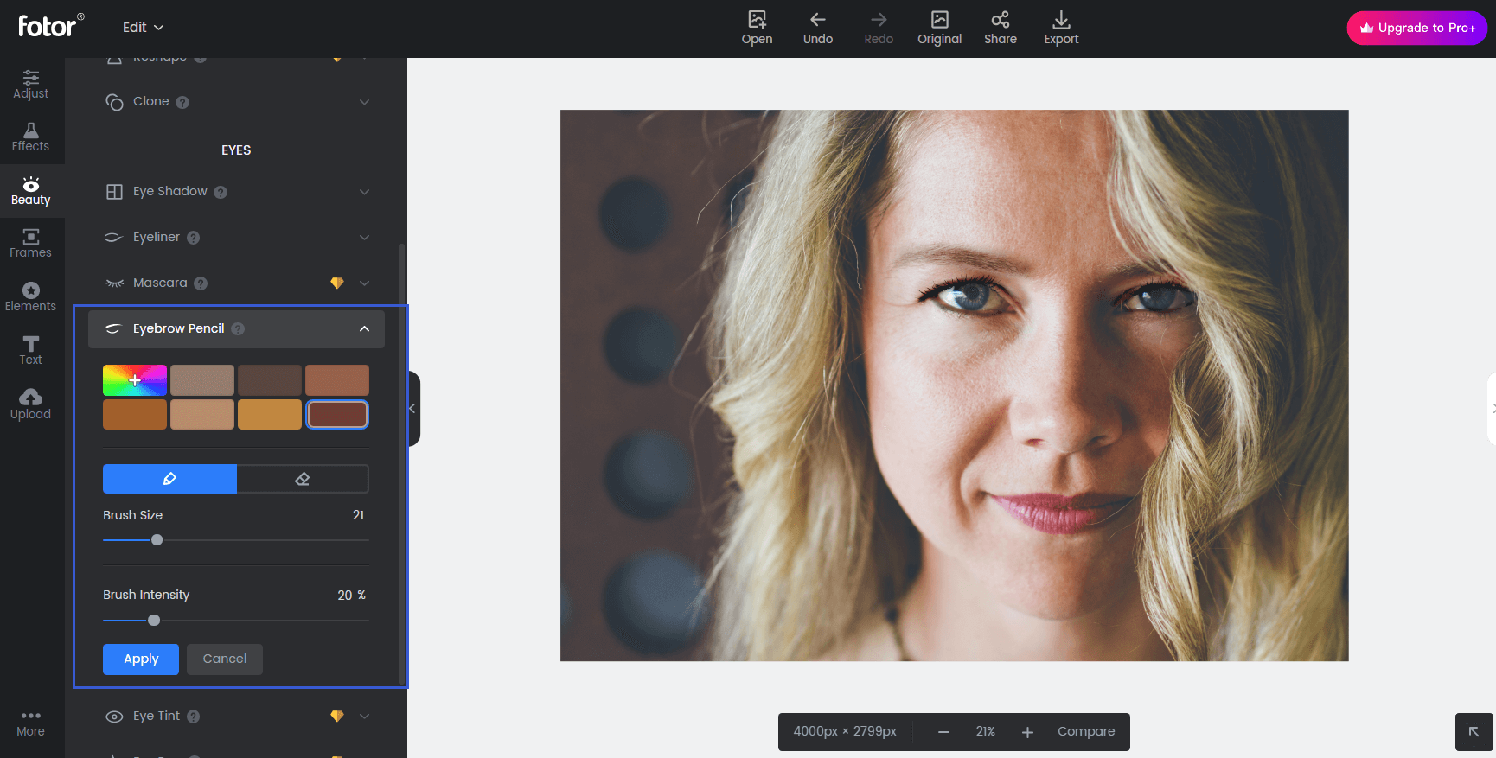Click Upgrade to Pro+ button
1496x758 pixels.
(1416, 28)
